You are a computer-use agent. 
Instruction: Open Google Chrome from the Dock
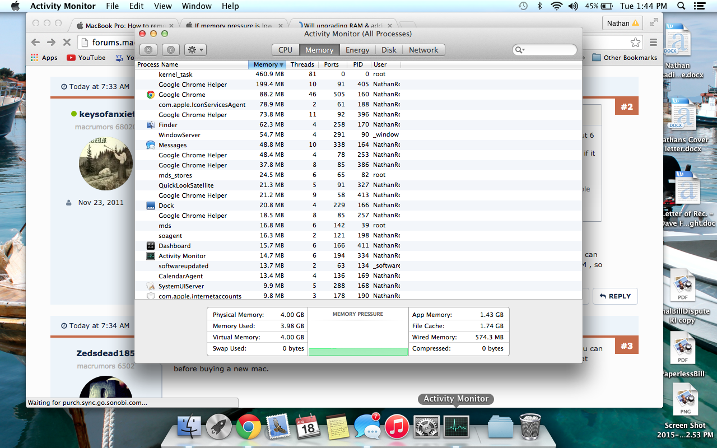[248, 428]
